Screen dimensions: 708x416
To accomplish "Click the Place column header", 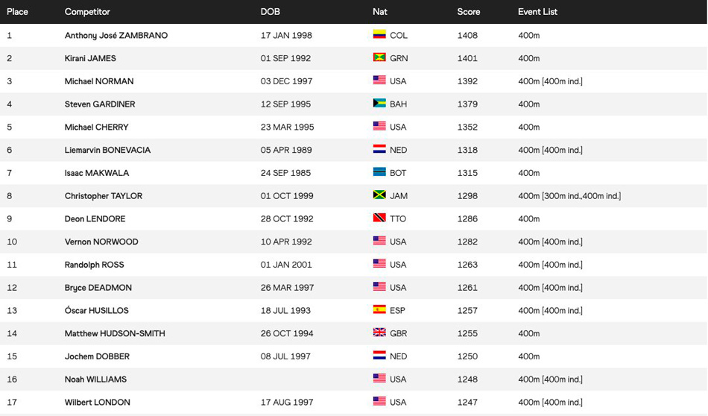I will click(17, 12).
